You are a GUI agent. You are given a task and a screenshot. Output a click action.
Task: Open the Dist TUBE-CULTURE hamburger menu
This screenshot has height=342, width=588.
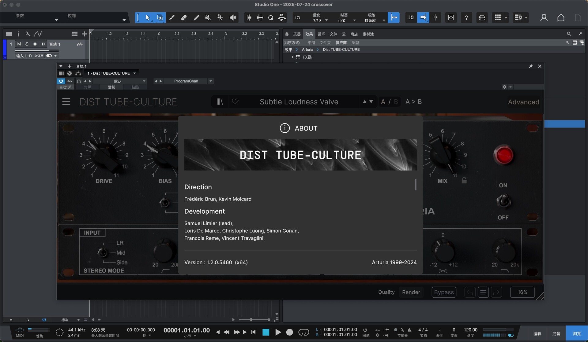[x=66, y=102]
